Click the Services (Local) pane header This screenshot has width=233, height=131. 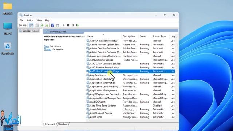111,32
